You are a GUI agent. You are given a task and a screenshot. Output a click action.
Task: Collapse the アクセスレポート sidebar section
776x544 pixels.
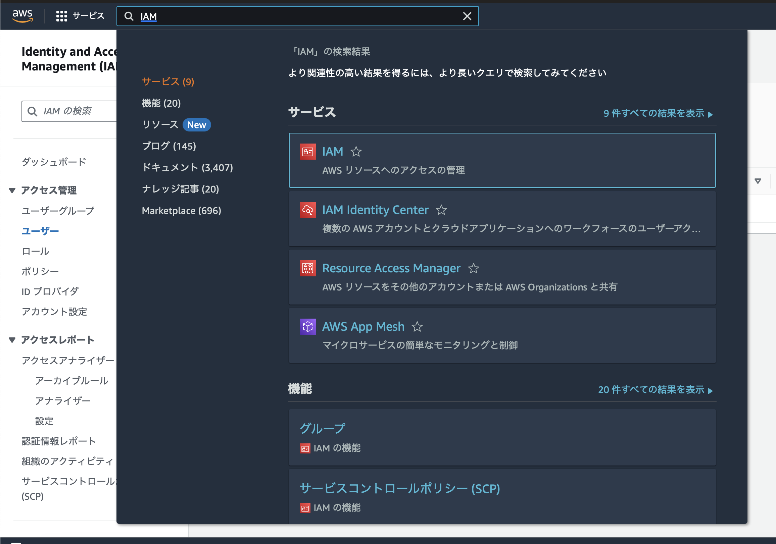pos(12,340)
